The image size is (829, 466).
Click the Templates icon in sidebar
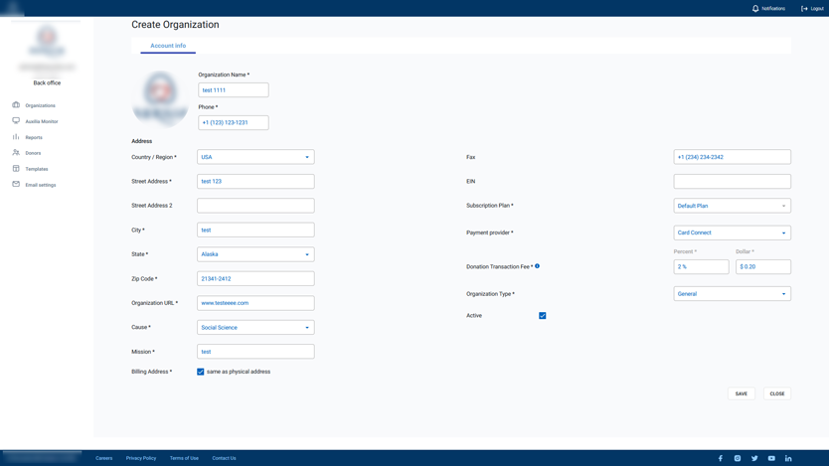pyautogui.click(x=16, y=169)
